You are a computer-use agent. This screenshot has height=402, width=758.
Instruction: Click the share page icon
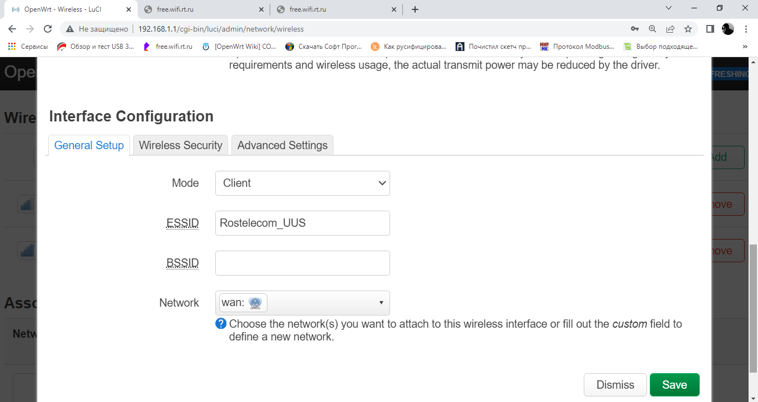pyautogui.click(x=670, y=29)
